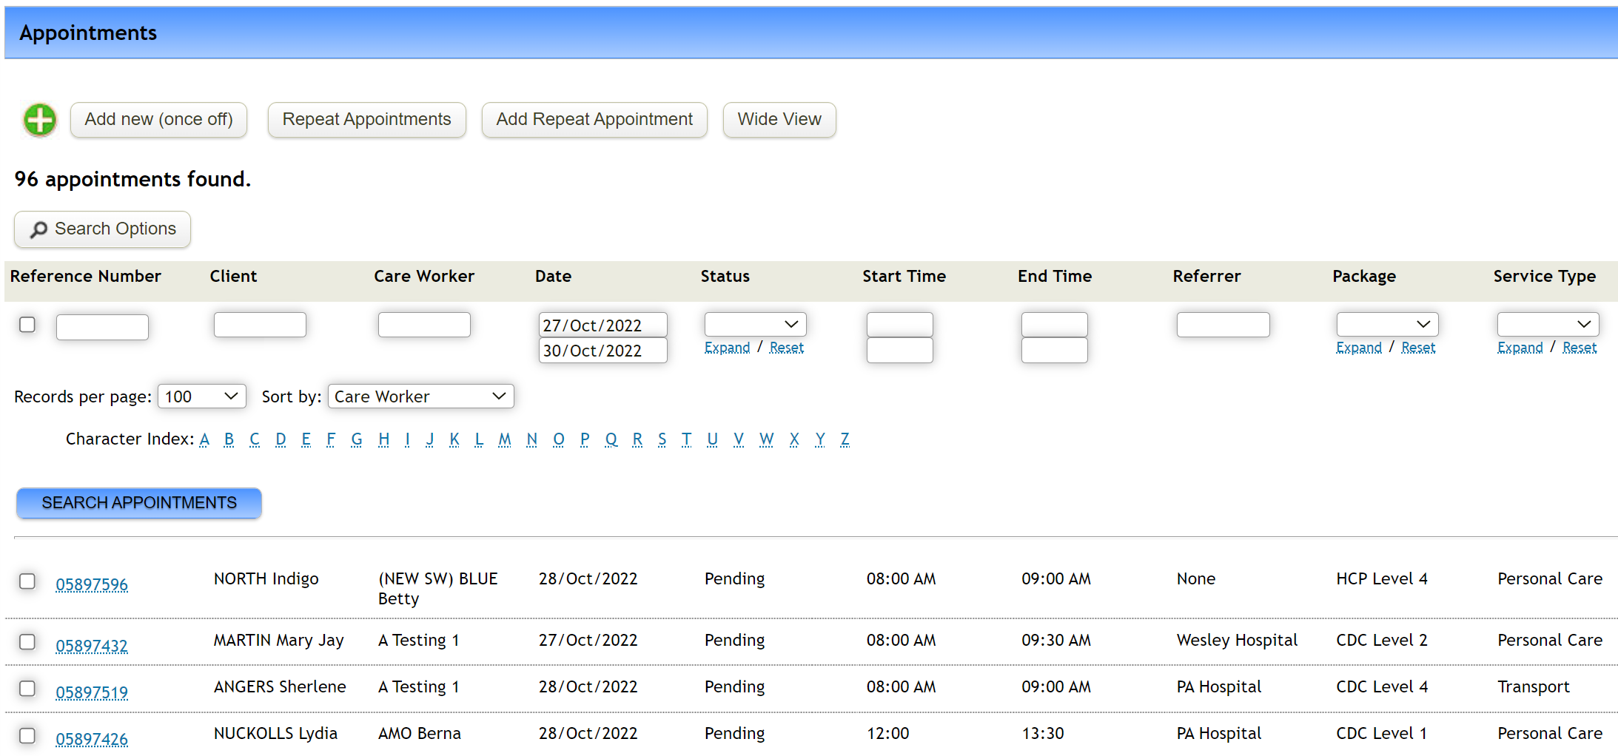Tick the checkbox for appointment 05897596
This screenshot has width=1618, height=756.
pos(27,581)
